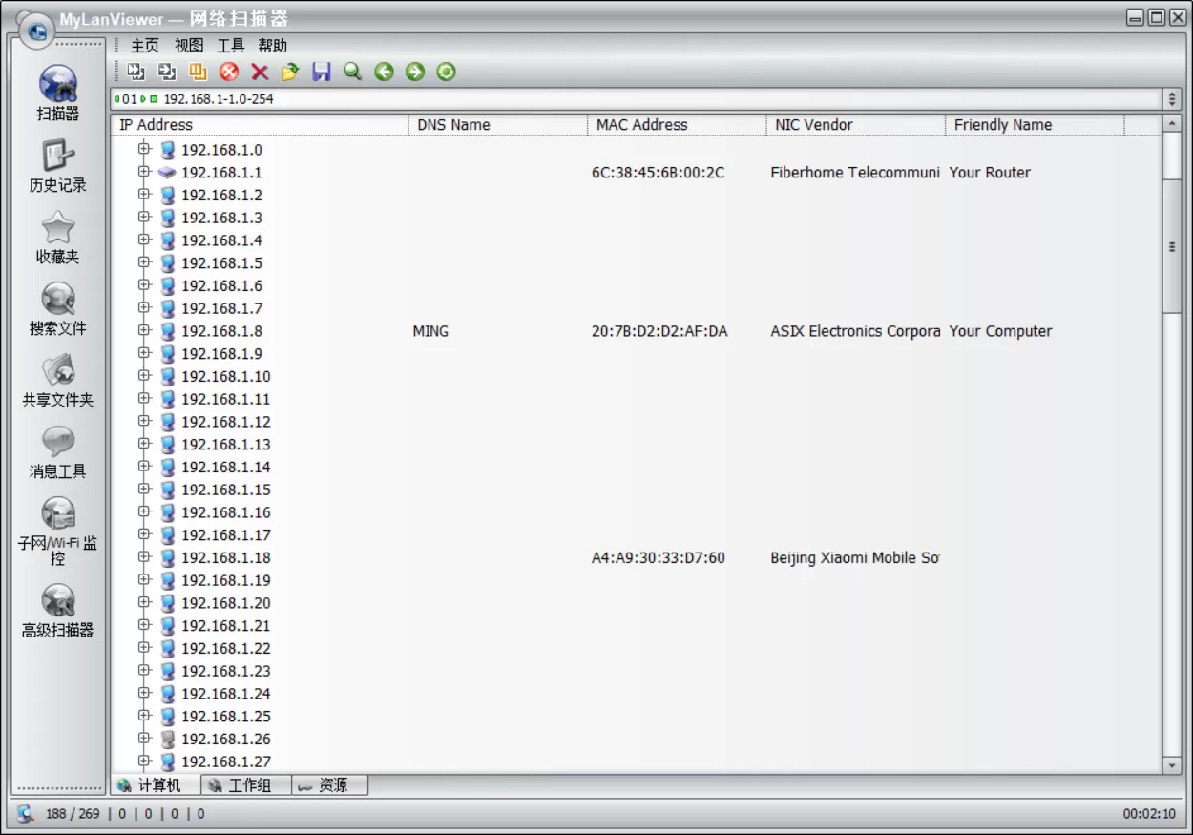
Task: Open the 扫描器 scanner panel in sidebar
Action: 58,93
